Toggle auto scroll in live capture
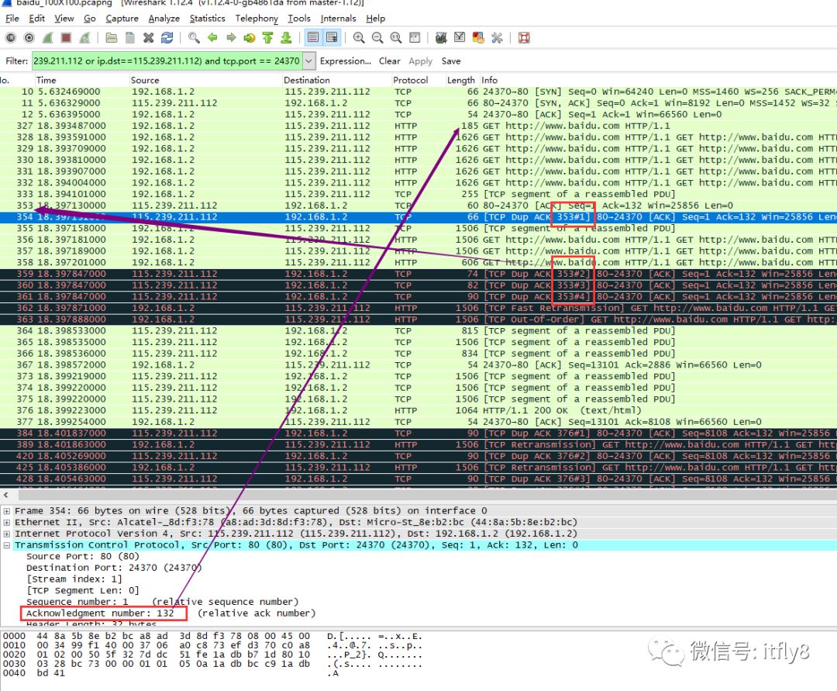837x691 pixels. click(332, 38)
